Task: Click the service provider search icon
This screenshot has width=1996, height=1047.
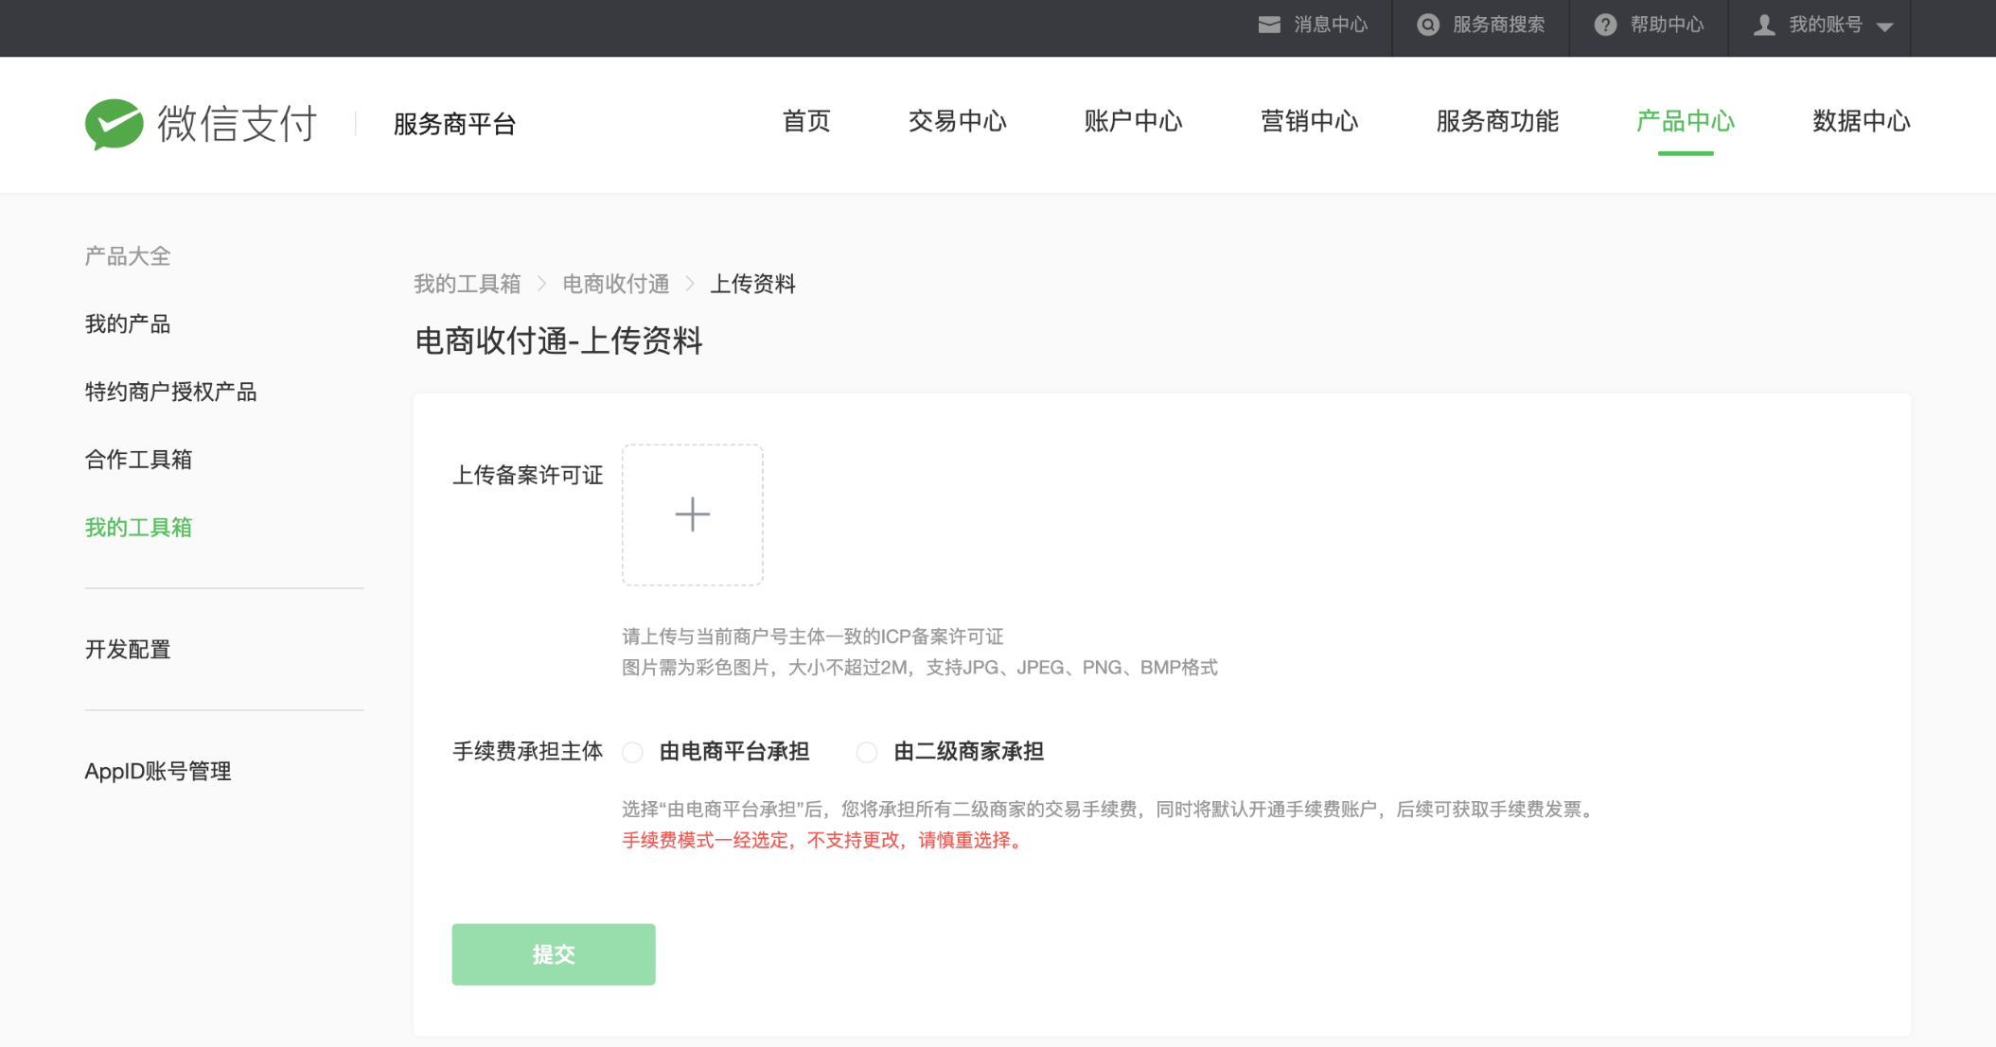Action: [x=1427, y=26]
